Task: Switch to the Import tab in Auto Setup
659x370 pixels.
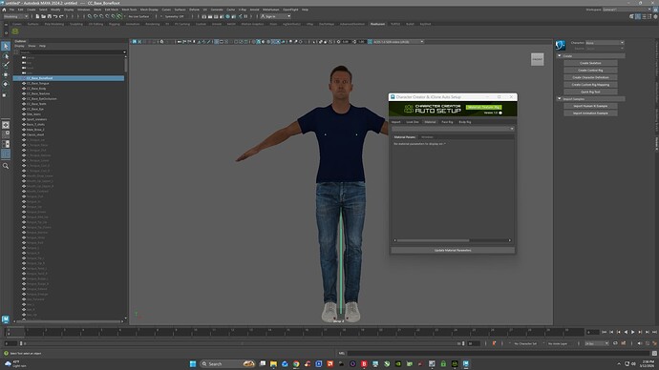Action: (396, 122)
